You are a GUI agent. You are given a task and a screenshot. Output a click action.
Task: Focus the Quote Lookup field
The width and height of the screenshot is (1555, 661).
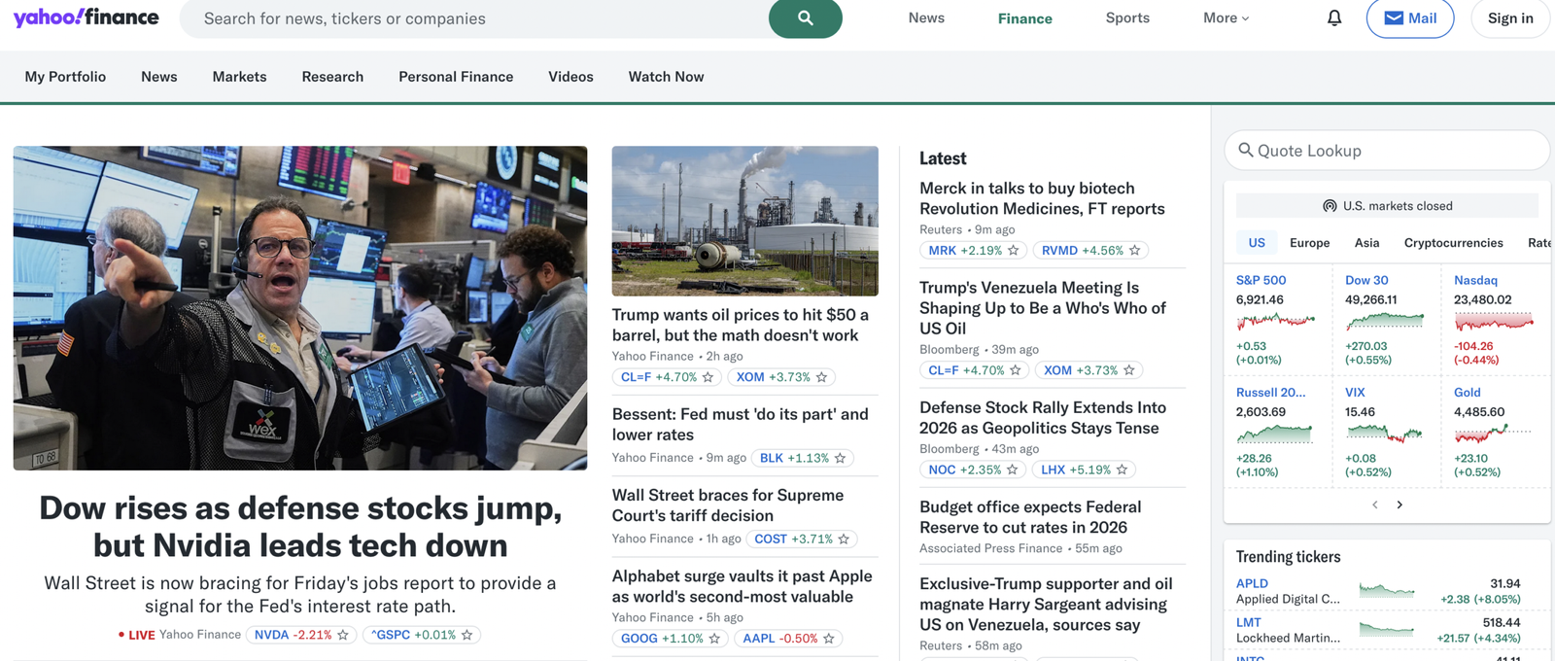point(1386,151)
